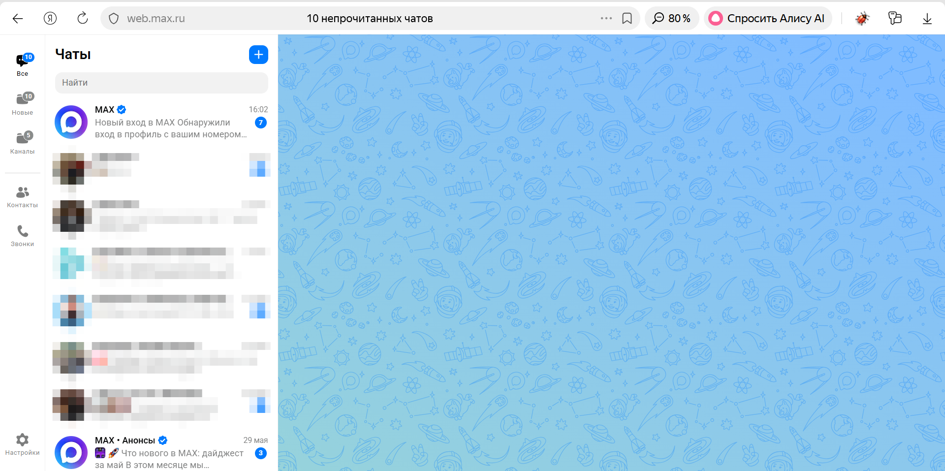Click the 16:02 timestamp

(258, 109)
